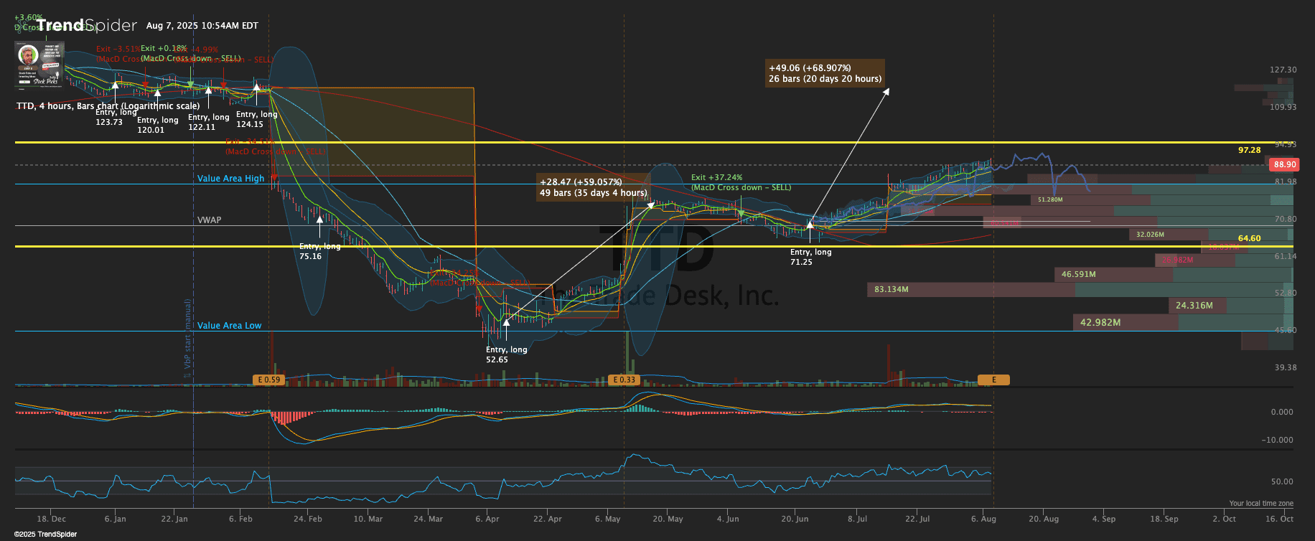Click 109.93 on the price axis
The height and width of the screenshot is (541, 1315).
point(1283,107)
